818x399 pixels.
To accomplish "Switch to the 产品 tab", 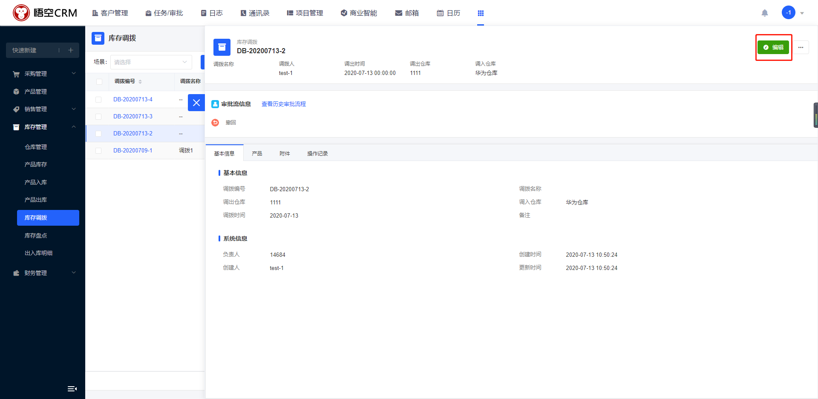I will click(257, 153).
